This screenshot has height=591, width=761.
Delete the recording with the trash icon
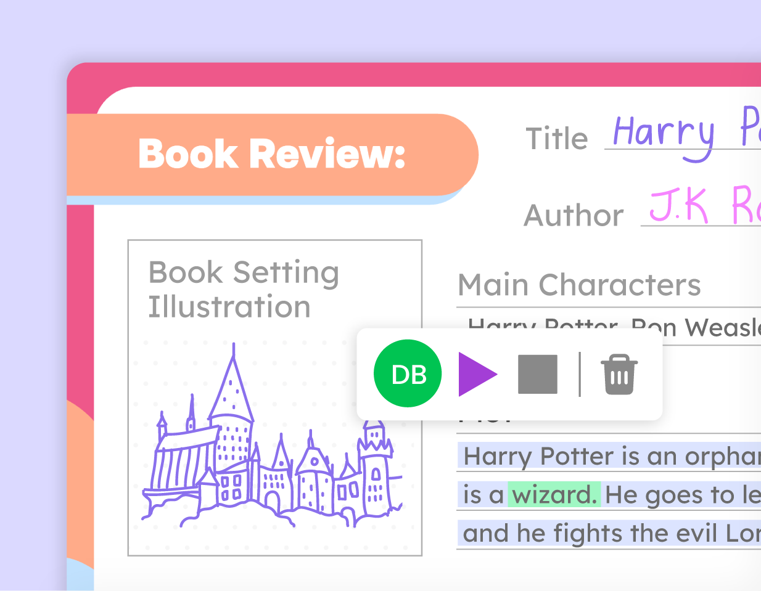619,374
